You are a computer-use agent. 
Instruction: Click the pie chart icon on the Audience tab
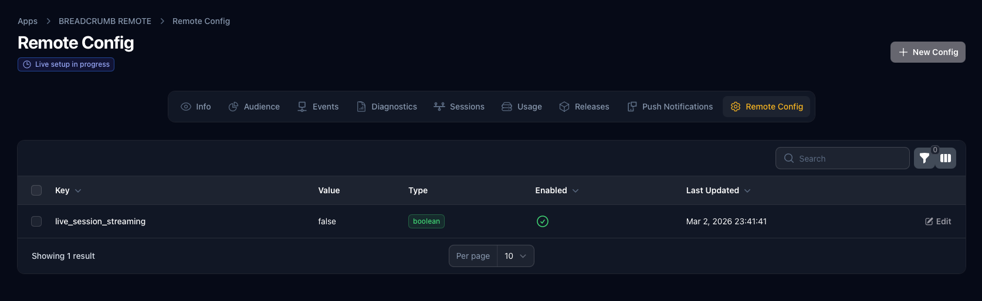[x=233, y=107]
